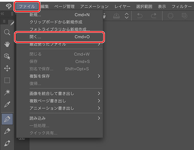Click the 保存 menu entry
Image resolution: width=194 pixels, height=150 pixels.
[60, 61]
